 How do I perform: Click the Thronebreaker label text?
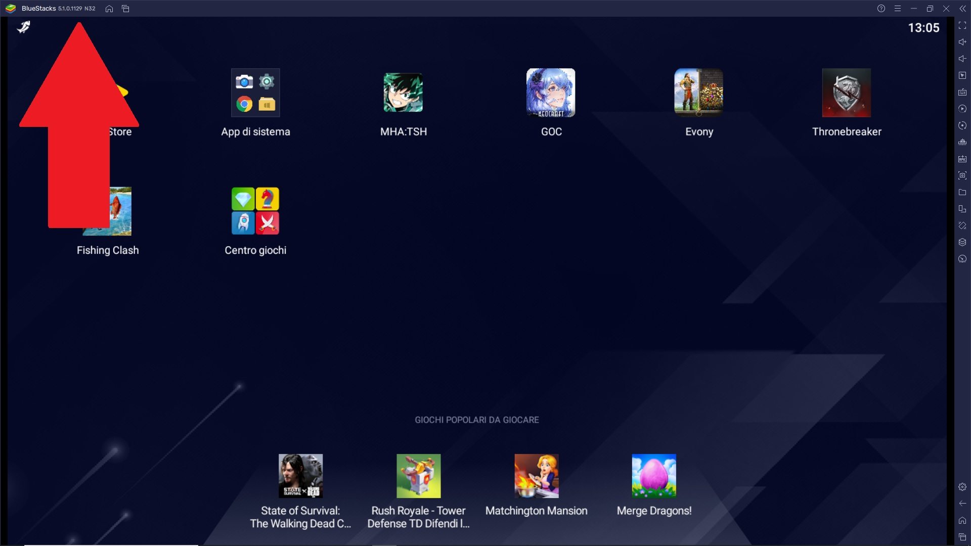pyautogui.click(x=847, y=131)
